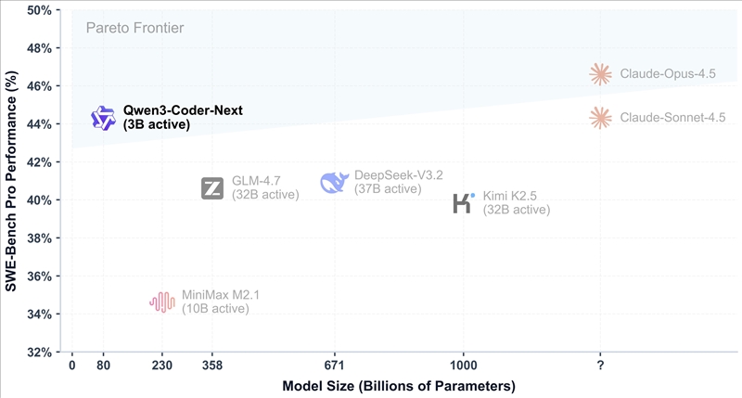Click the x-axis title Model Size
Image resolution: width=742 pixels, height=398 pixels.
[x=385, y=385]
